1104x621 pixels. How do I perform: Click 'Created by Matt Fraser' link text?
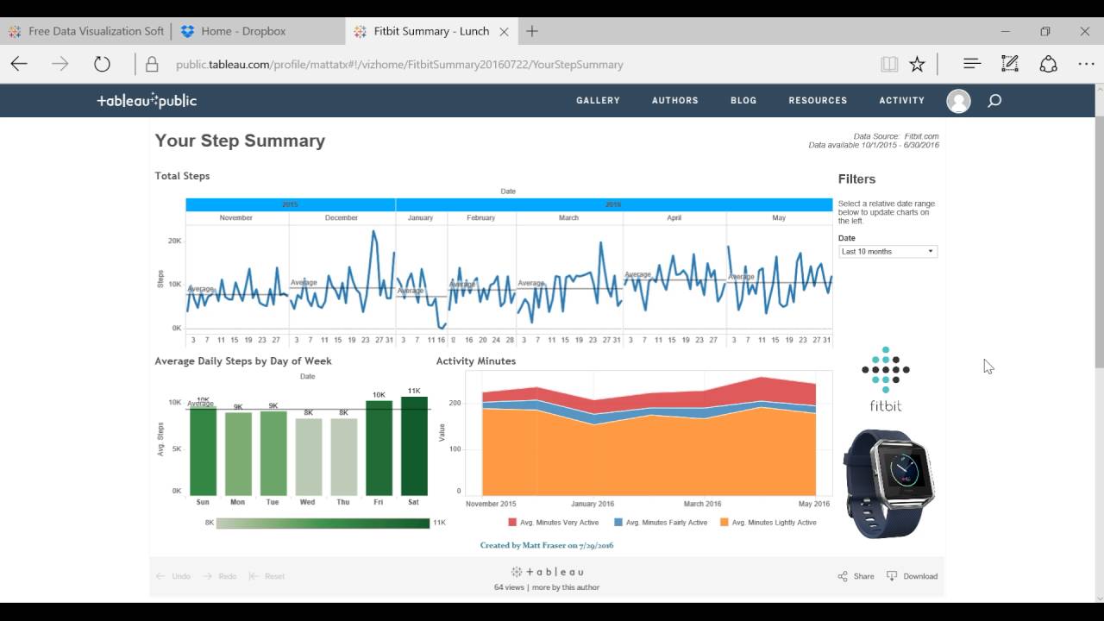[x=547, y=545]
